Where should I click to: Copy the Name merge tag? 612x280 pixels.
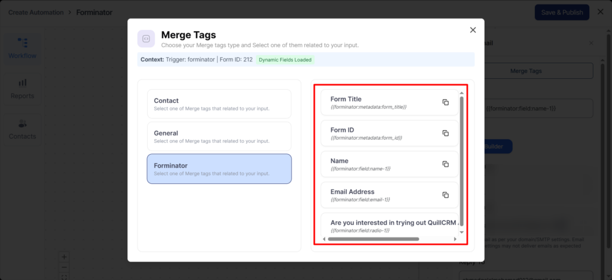click(445, 164)
